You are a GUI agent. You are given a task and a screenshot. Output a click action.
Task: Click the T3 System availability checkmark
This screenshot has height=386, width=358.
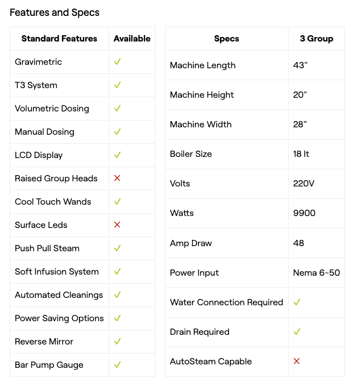click(117, 85)
